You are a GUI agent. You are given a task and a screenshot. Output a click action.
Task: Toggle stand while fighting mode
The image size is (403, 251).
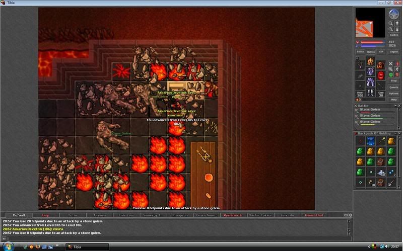(x=397, y=63)
